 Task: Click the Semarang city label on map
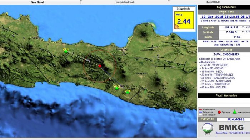tap(122, 50)
